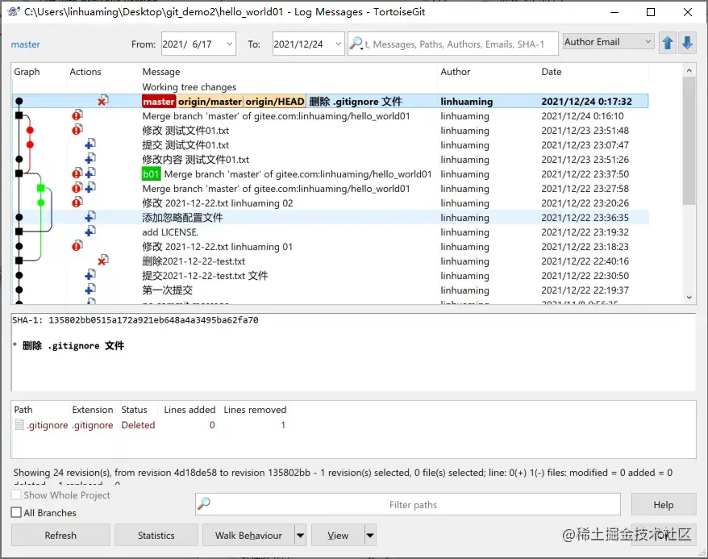708x559 pixels.
Task: Click modified icon for 修改 测试文件01.txt row
Action: (77, 130)
